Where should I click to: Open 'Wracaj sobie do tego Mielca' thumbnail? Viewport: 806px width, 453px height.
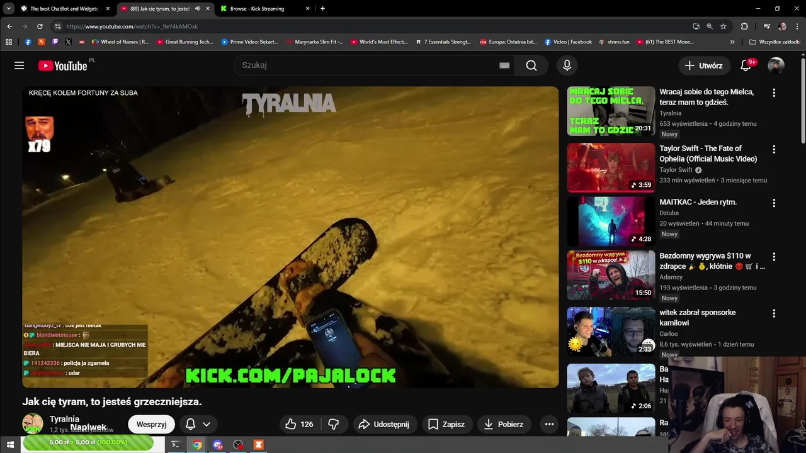611,111
